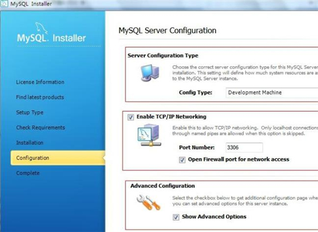Click the MySQL Installer window title text
Screen dimensions: 318x232
click(31, 4)
